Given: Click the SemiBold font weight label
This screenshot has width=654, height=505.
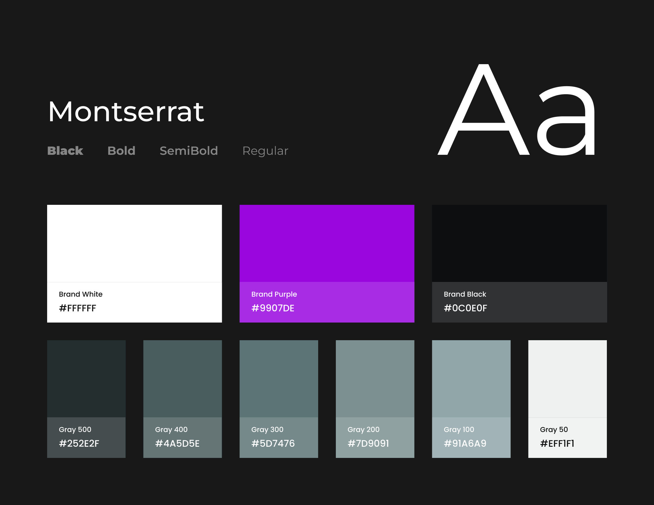Looking at the screenshot, I should click(x=189, y=151).
